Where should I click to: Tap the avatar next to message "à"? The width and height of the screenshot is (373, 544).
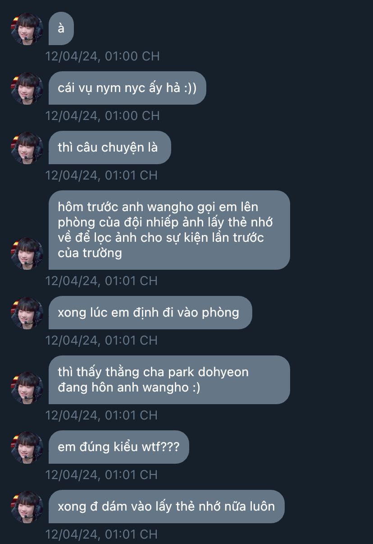pyautogui.click(x=27, y=29)
